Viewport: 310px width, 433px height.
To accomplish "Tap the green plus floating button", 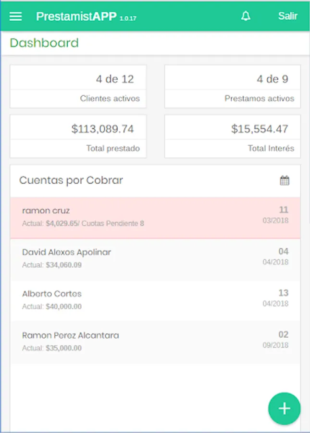I will [285, 408].
